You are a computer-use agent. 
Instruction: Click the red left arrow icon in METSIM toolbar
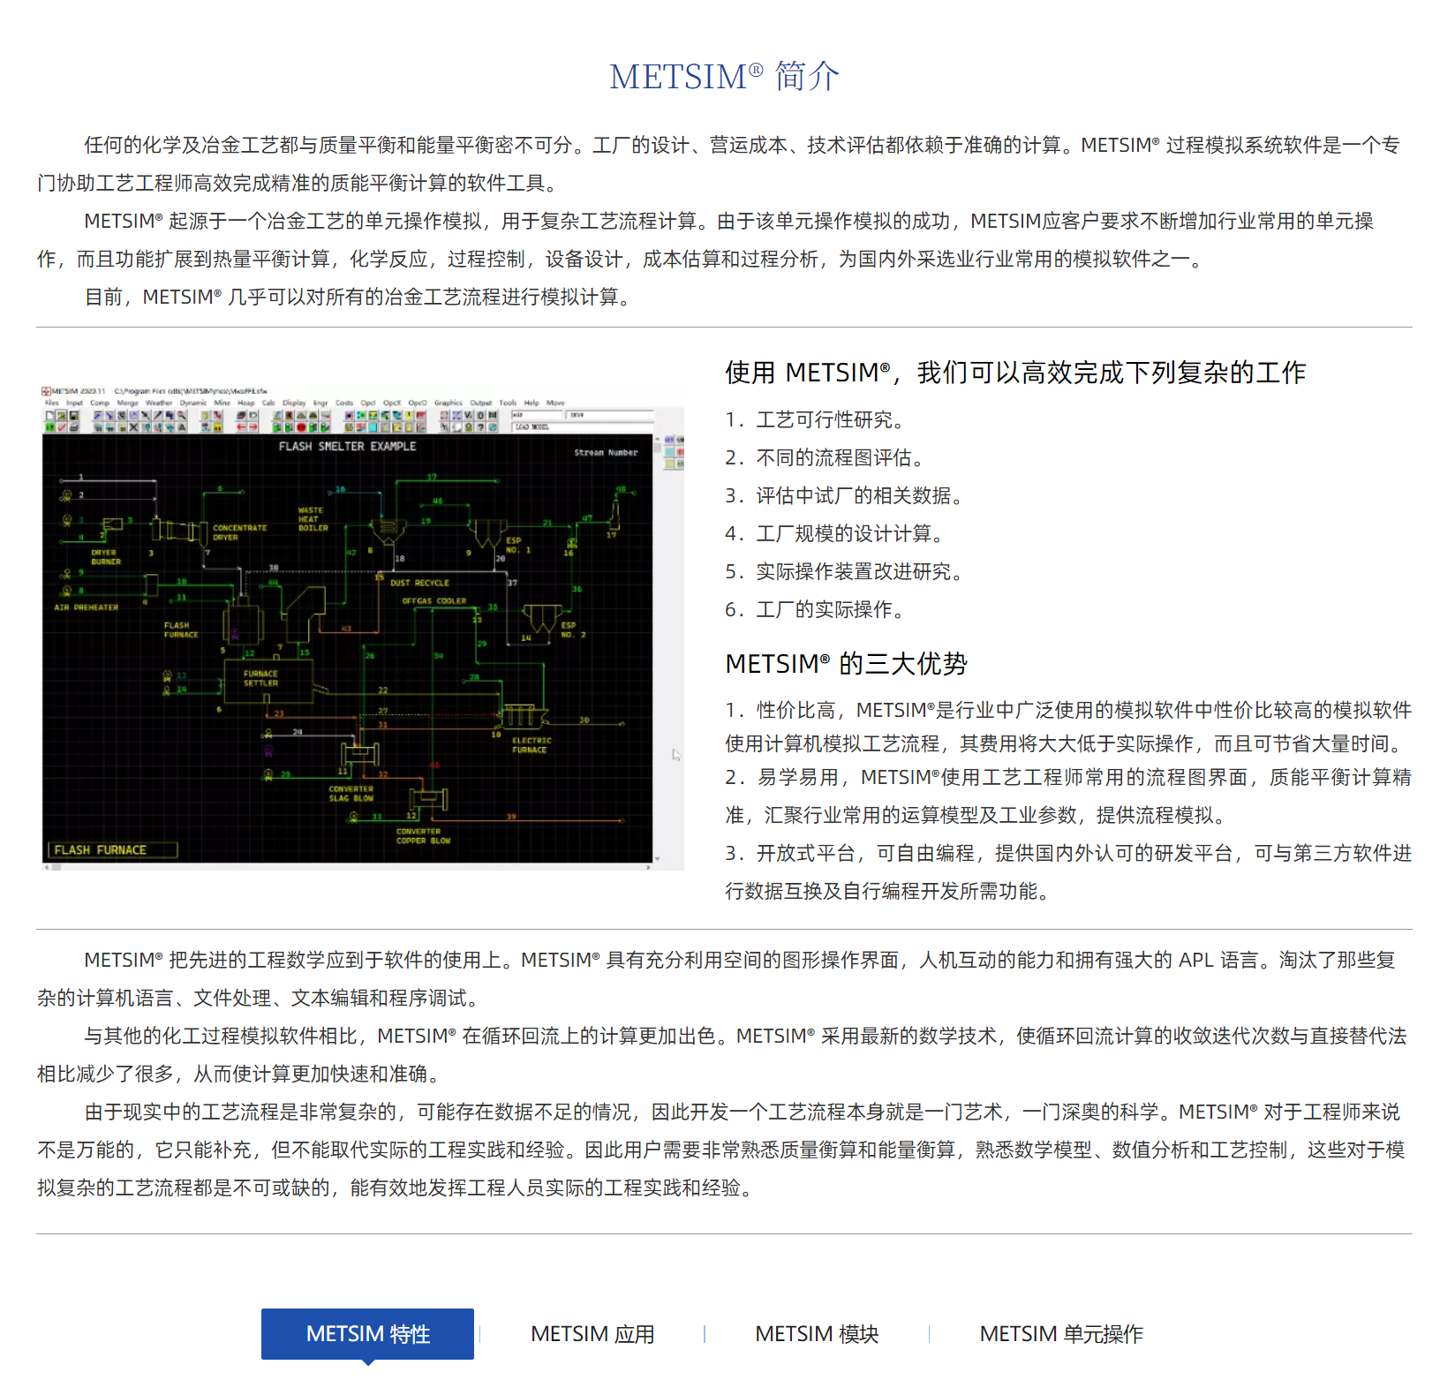pyautogui.click(x=241, y=427)
